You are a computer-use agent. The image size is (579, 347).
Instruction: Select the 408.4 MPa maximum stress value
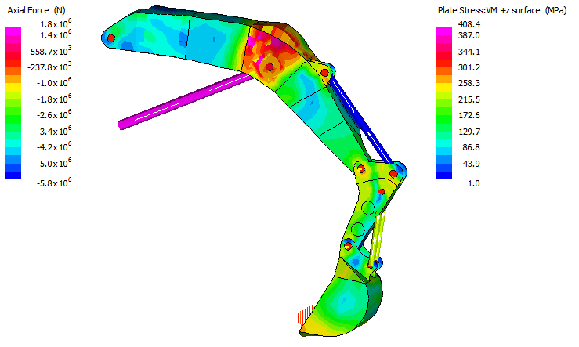[x=469, y=24]
